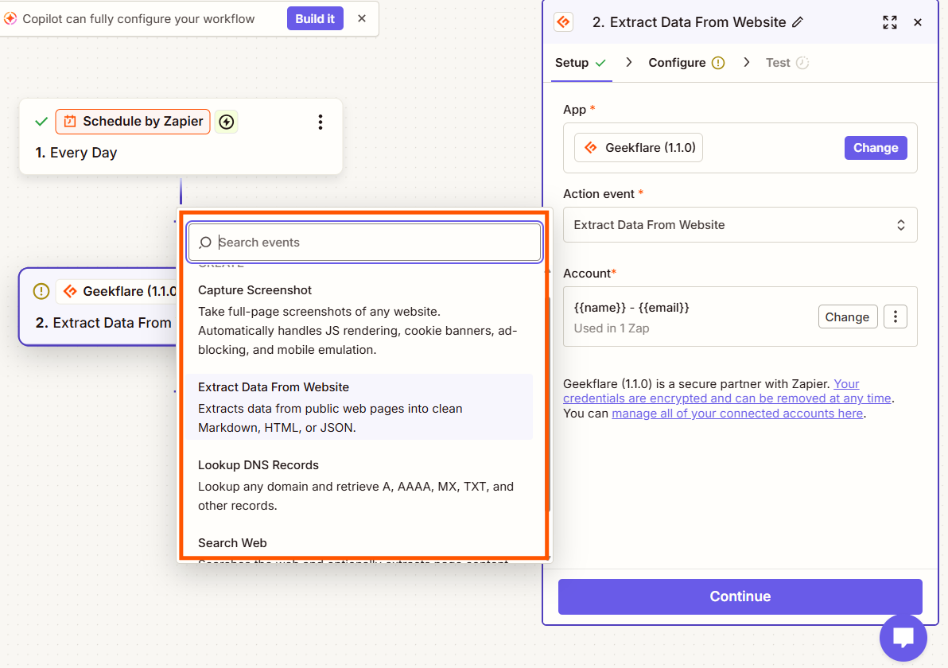The width and height of the screenshot is (948, 668).
Task: Close the Extract Data From Website panel
Action: click(x=918, y=22)
